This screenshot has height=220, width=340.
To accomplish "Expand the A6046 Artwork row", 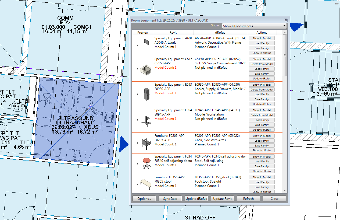I will click(x=137, y=46).
